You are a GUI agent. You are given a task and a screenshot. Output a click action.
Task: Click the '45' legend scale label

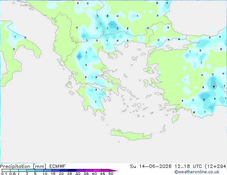click(x=102, y=174)
